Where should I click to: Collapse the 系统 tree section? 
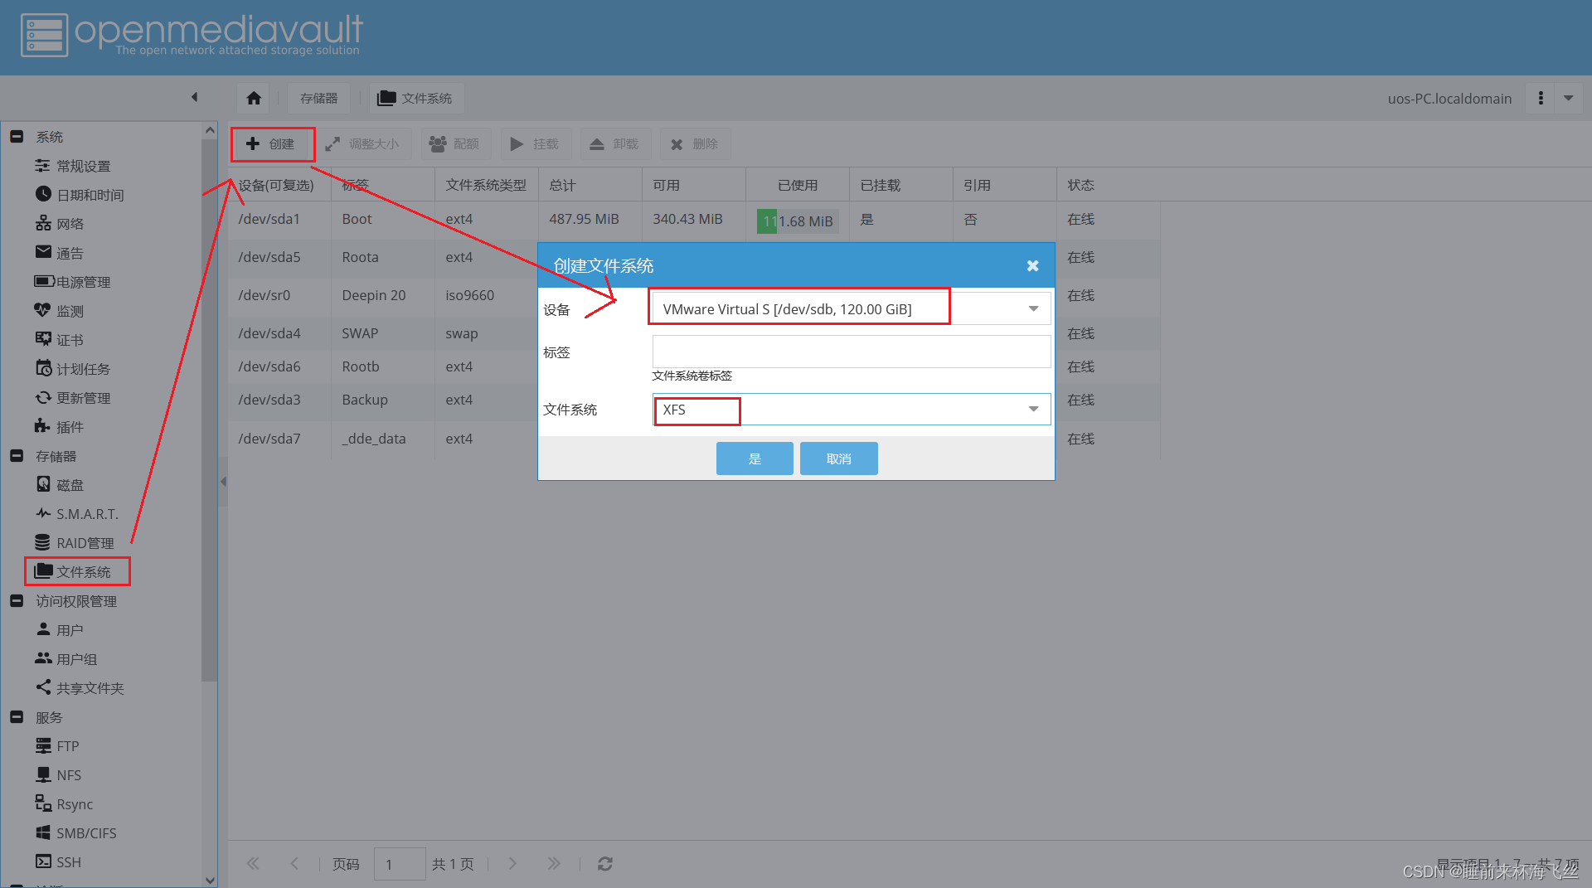tap(17, 137)
